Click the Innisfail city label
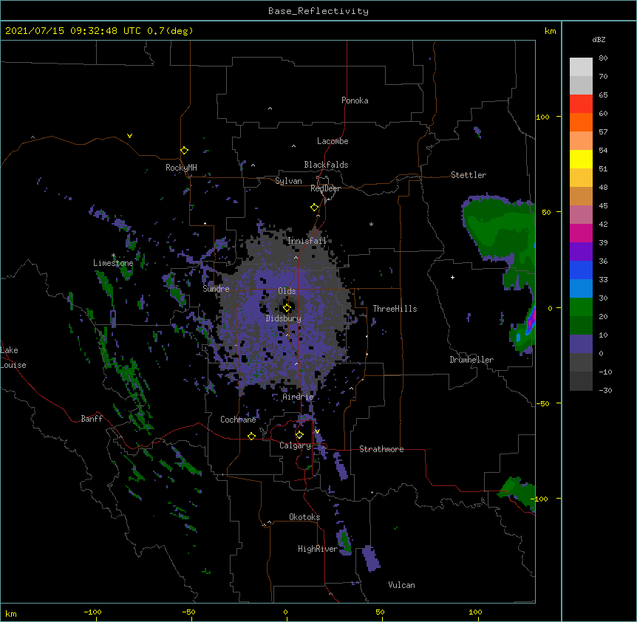The image size is (637, 622). (x=307, y=241)
